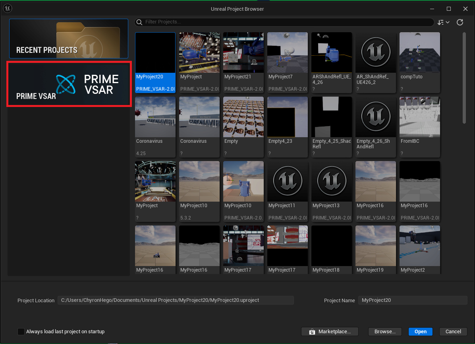Type in the Filter Projects search field

(x=286, y=22)
